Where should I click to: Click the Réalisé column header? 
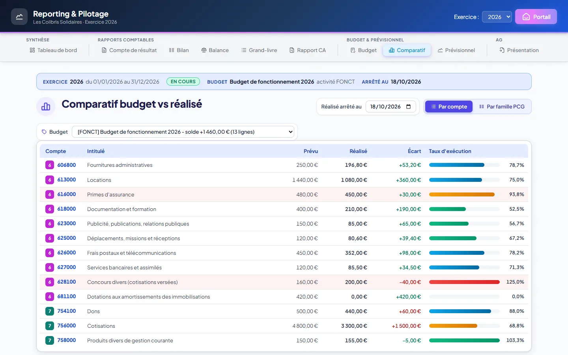[x=358, y=151]
